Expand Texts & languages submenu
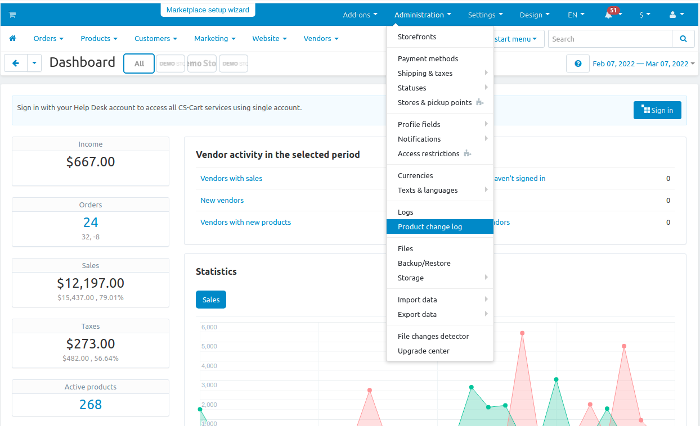The width and height of the screenshot is (700, 426). (440, 190)
